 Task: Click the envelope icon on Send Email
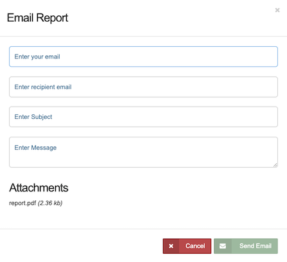(223, 246)
